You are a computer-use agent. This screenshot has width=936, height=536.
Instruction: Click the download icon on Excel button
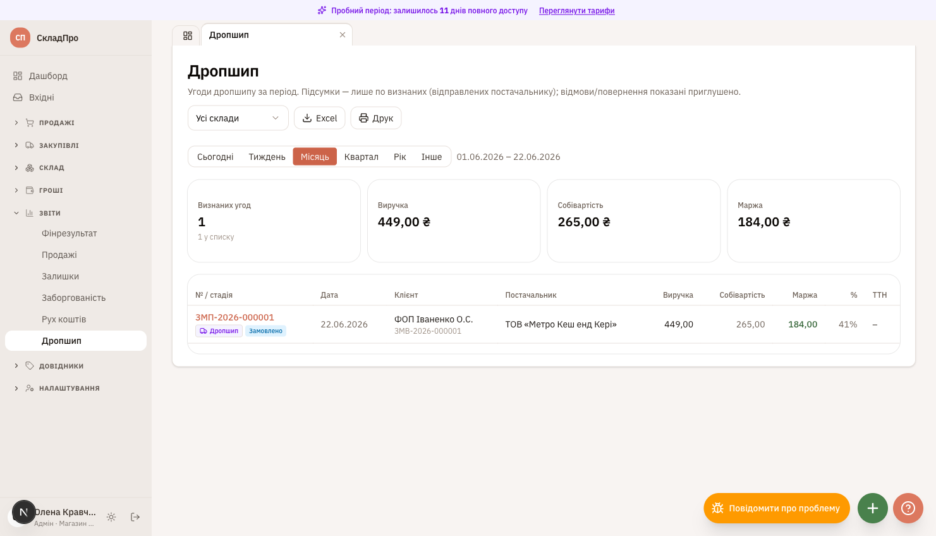pos(307,118)
